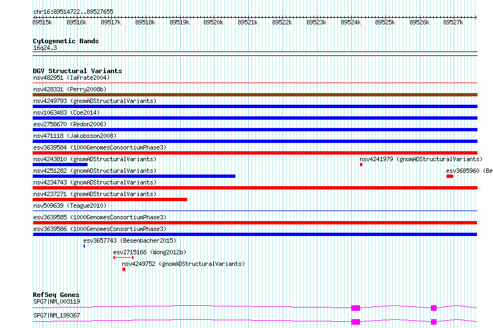Select the short blue nsv4243810 bar
The height and width of the screenshot is (328, 493).
[x=60, y=165]
